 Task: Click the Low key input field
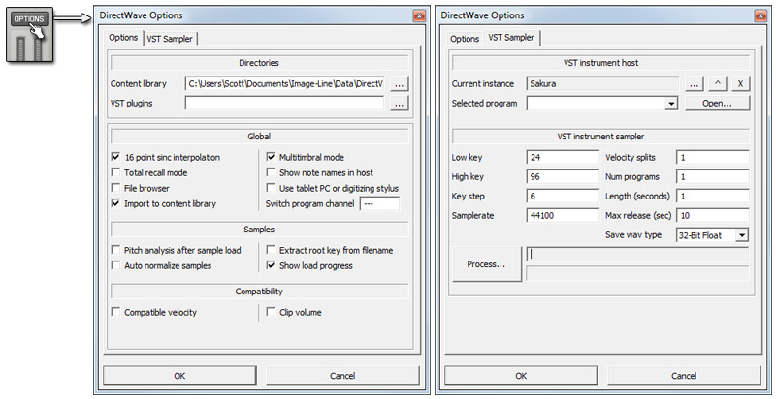click(563, 158)
